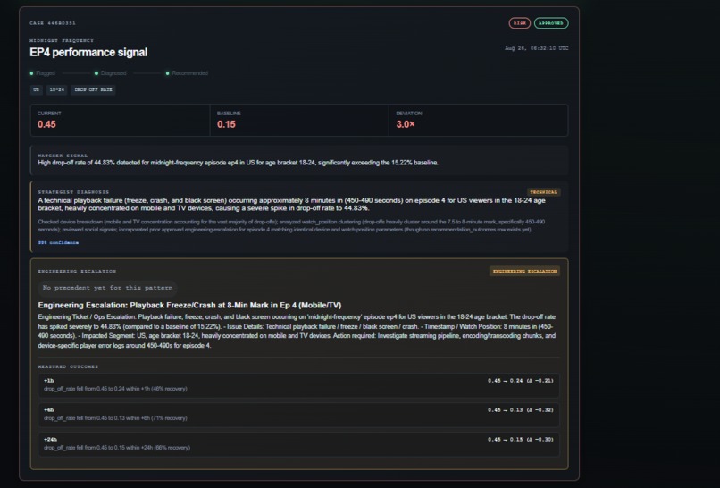The image size is (720, 488).
Task: Click the TECHNICAL category badge
Action: (544, 192)
